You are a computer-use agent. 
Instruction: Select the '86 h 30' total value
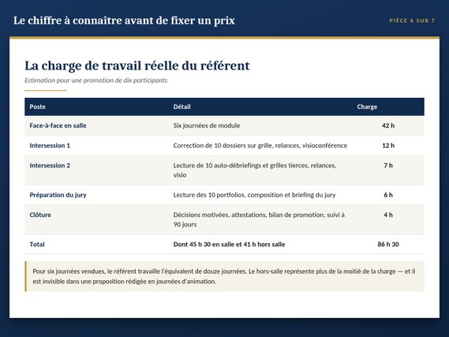coord(388,244)
